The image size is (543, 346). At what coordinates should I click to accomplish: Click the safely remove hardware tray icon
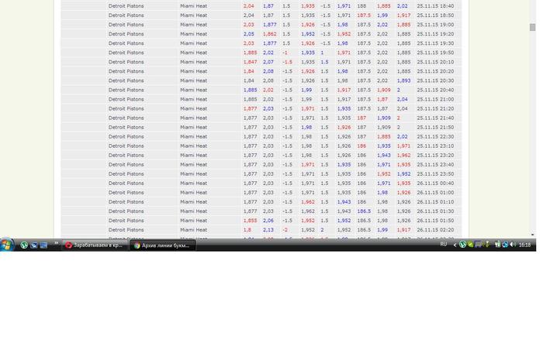pos(487,245)
